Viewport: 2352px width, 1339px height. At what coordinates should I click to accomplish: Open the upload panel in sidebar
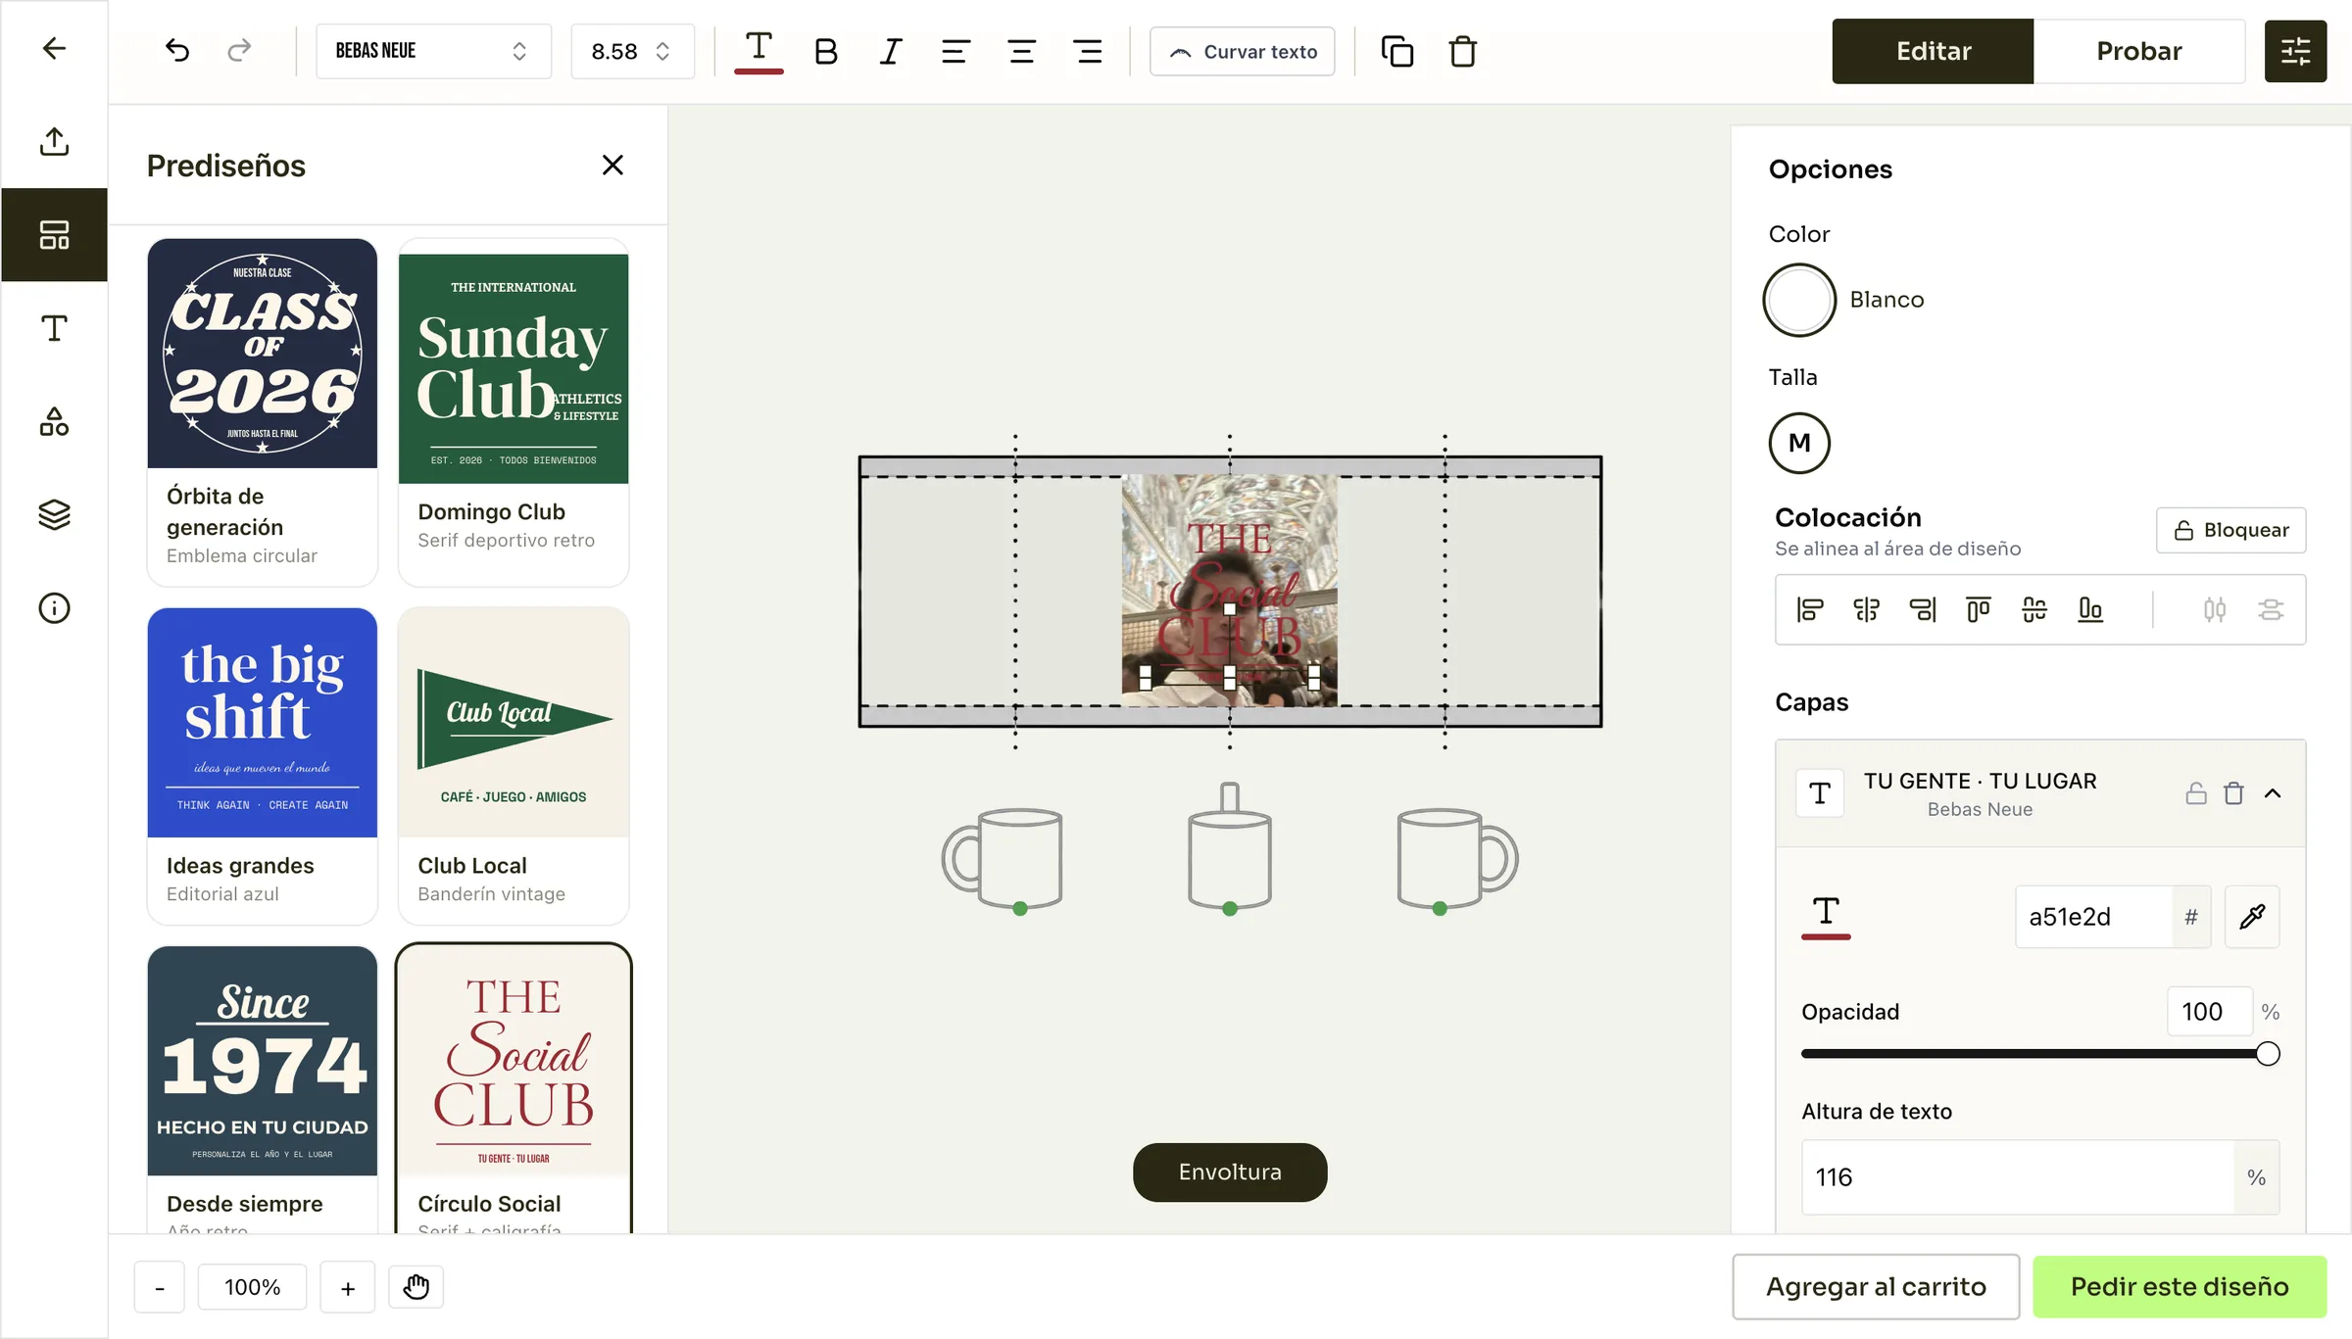54,141
